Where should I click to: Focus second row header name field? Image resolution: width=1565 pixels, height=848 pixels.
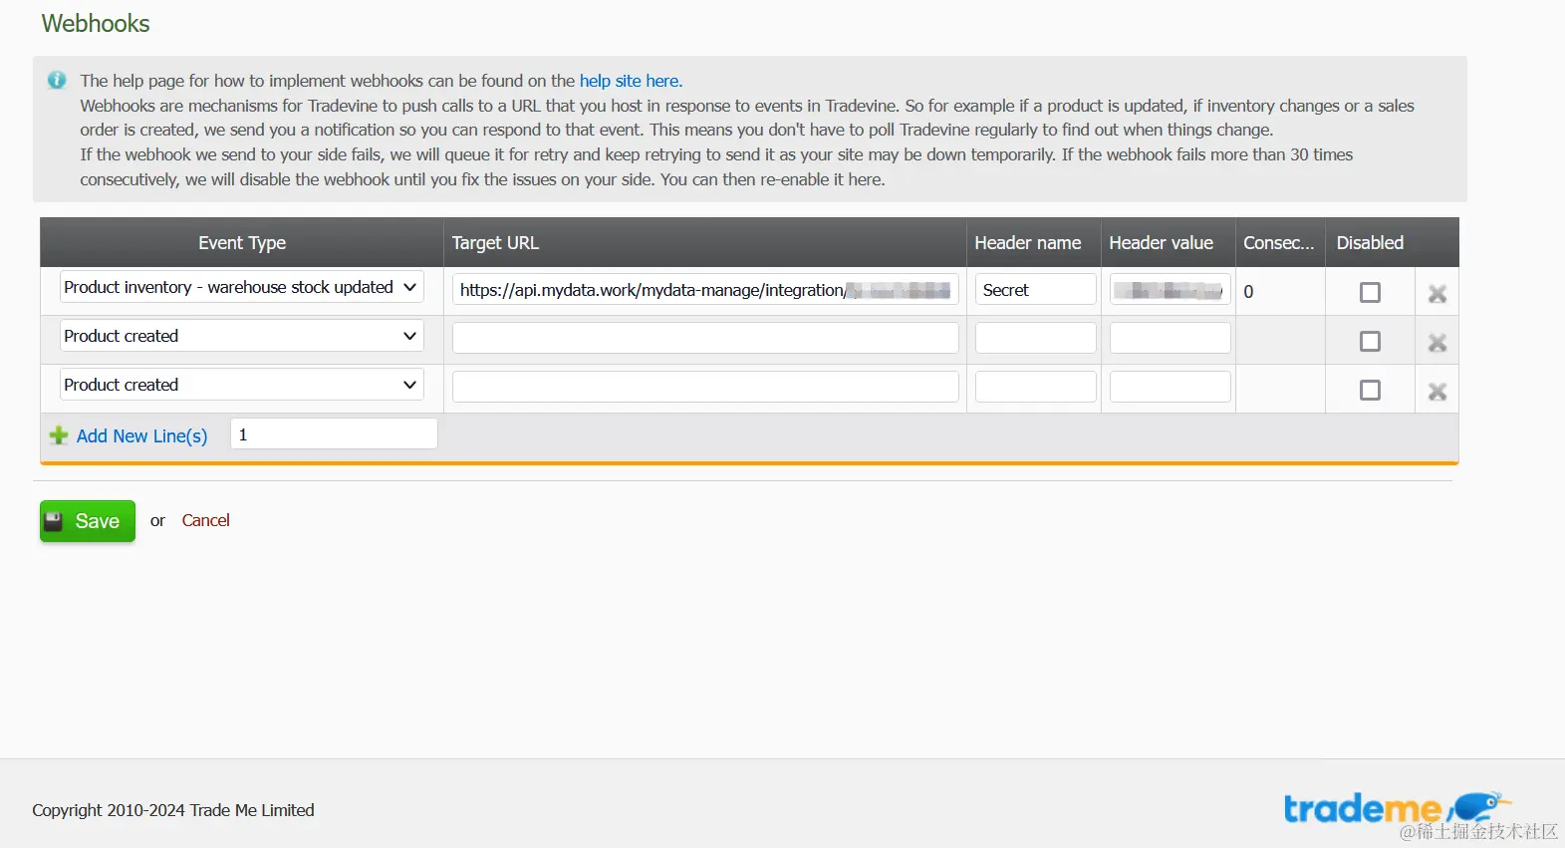coord(1035,338)
